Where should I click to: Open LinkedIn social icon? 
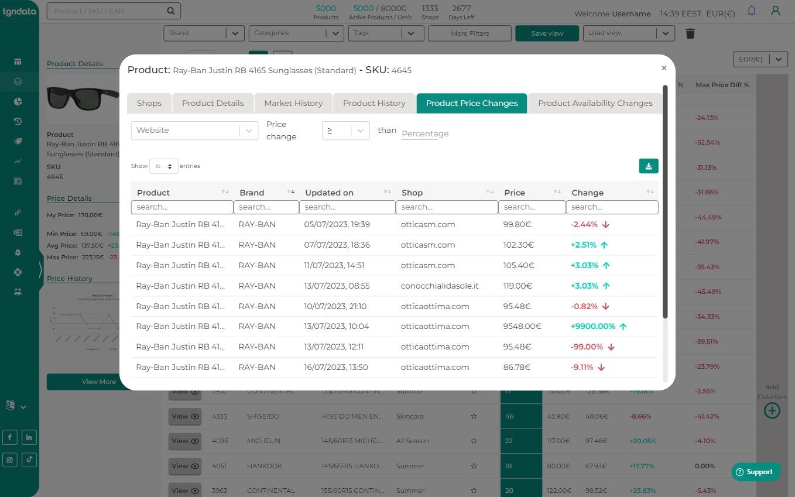(29, 437)
